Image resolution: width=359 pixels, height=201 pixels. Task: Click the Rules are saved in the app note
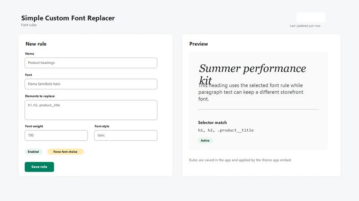click(241, 160)
